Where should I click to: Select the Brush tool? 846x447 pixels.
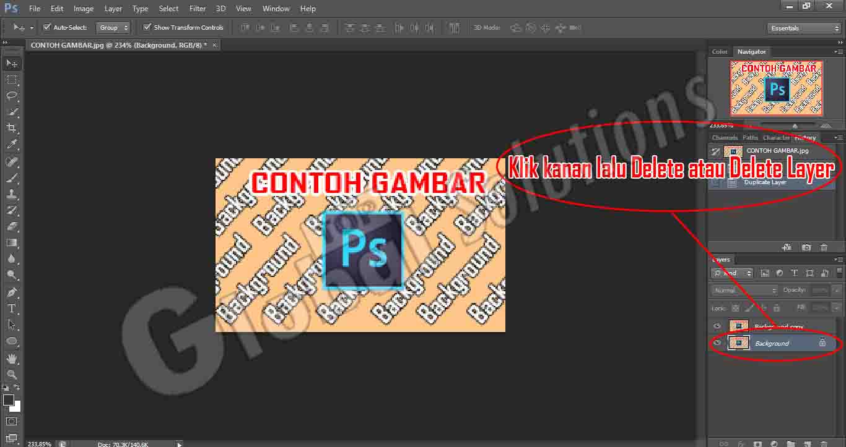tap(12, 178)
